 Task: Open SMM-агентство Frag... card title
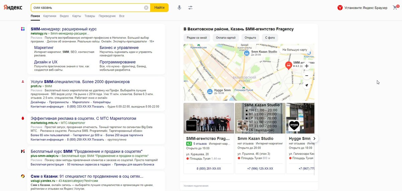[x=208, y=138]
